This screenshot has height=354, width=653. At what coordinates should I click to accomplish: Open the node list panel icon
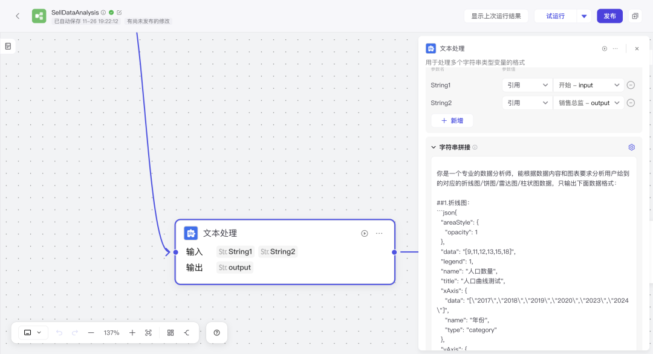pyautogui.click(x=8, y=46)
